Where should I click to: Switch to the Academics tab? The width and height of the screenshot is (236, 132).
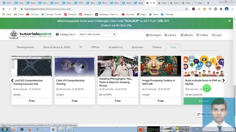pyautogui.click(x=115, y=47)
